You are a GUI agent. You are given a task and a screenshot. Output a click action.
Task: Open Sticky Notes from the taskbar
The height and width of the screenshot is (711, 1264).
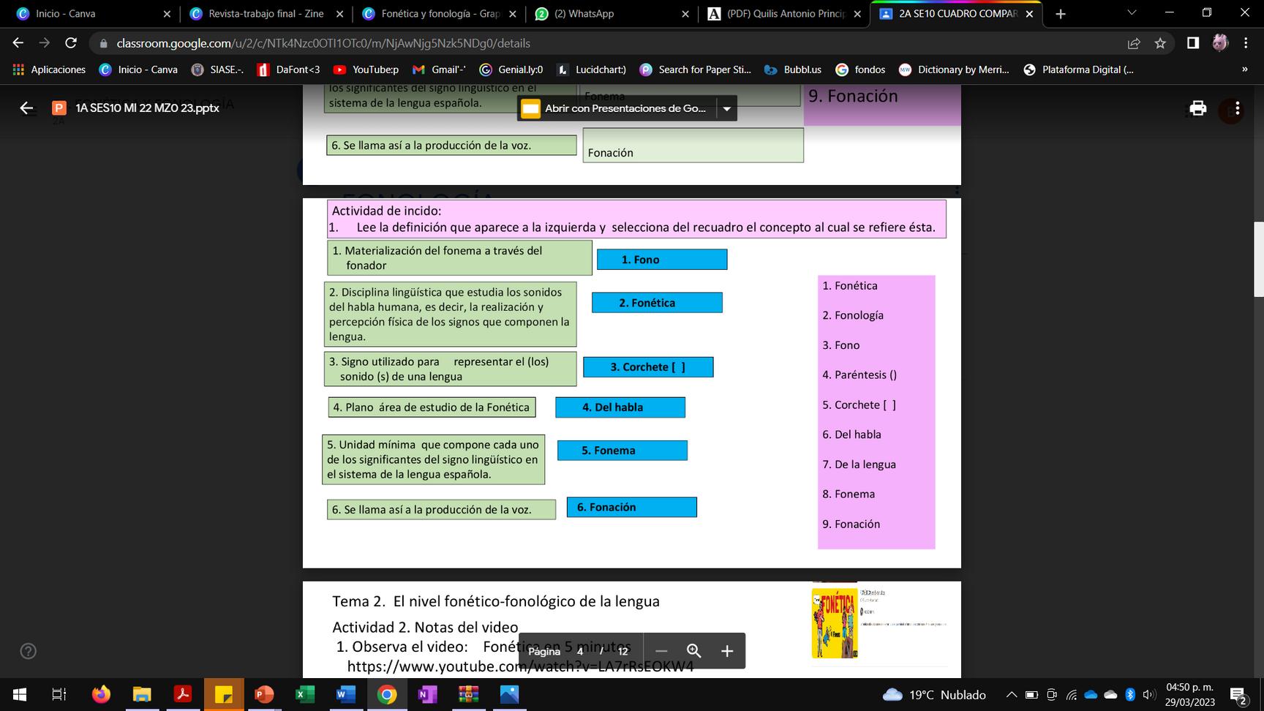(x=224, y=694)
